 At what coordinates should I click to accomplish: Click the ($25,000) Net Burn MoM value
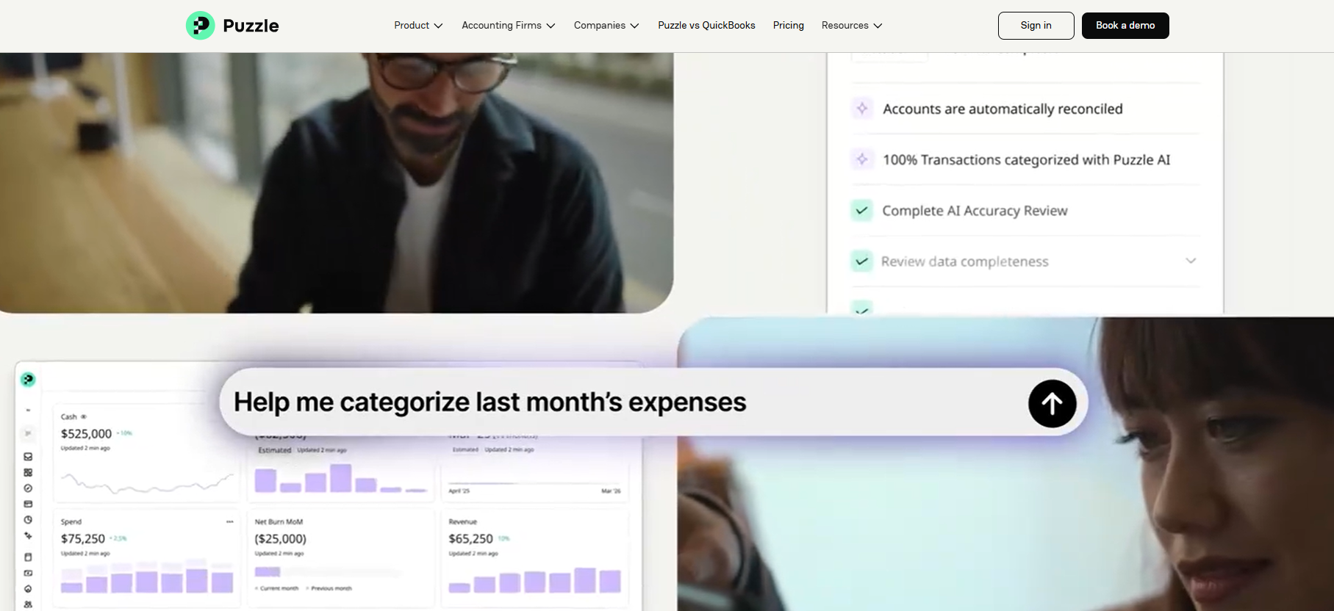tap(280, 539)
